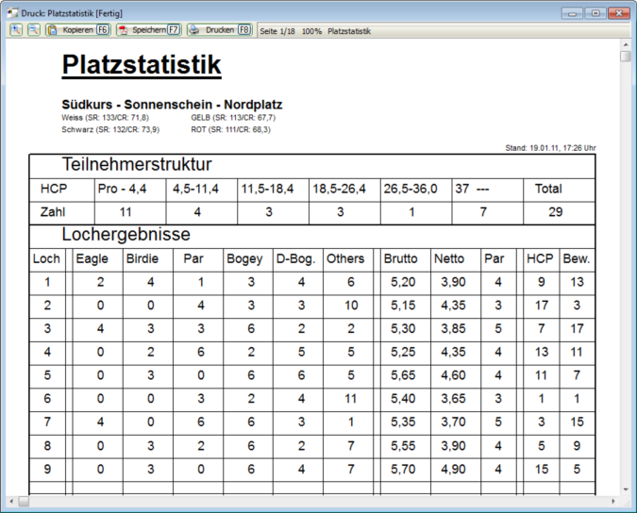This screenshot has width=637, height=513.
Task: Click Brutto value '5,35' for hole 7
Action: (403, 422)
